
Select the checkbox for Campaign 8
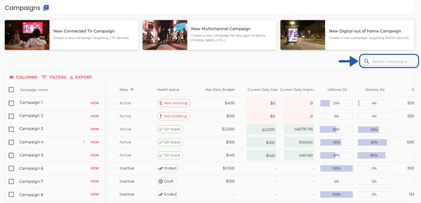click(11, 194)
